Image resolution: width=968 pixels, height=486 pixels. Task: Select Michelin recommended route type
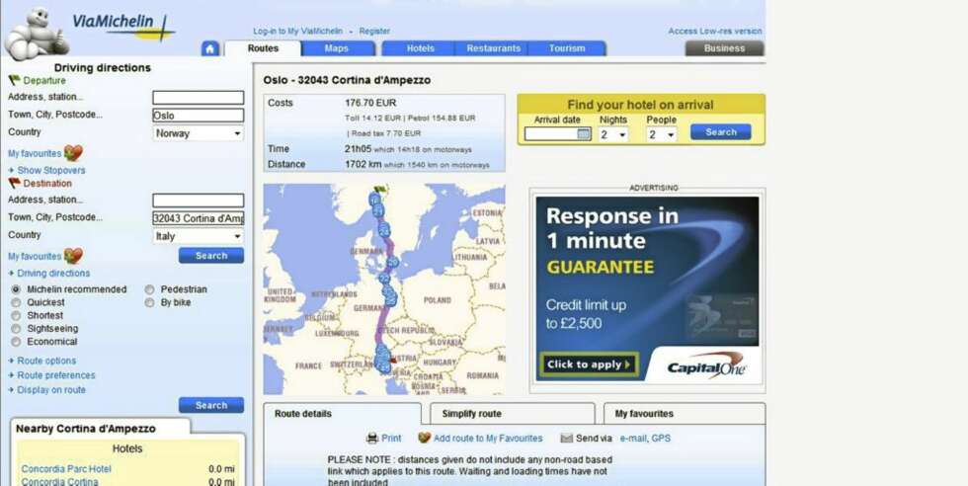coord(16,289)
